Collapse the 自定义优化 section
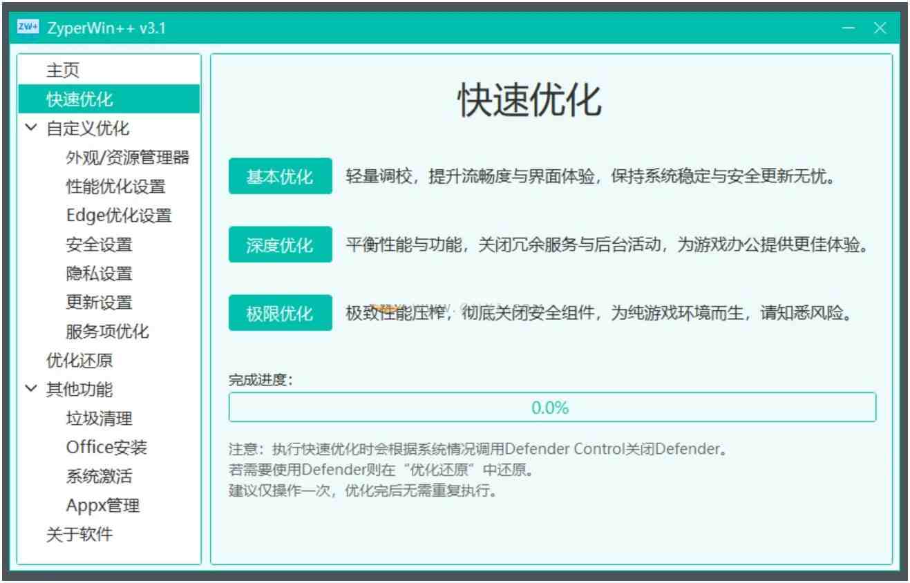This screenshot has width=910, height=583. [30, 128]
